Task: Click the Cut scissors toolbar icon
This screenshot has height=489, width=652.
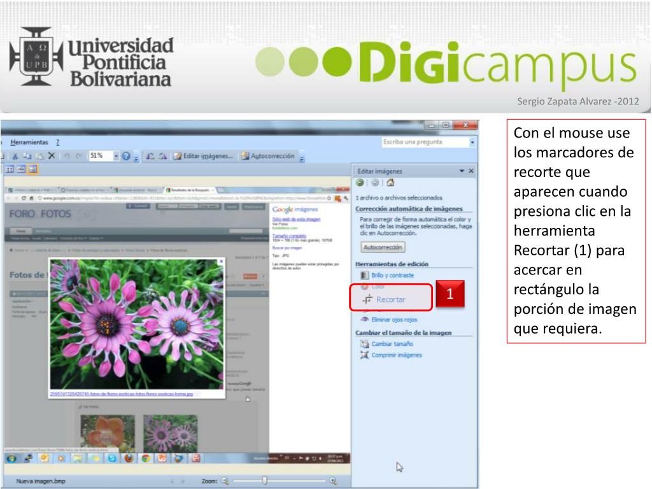Action: [x=15, y=156]
